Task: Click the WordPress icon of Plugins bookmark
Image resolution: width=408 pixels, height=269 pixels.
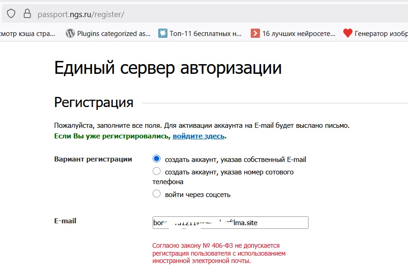Action: click(70, 33)
